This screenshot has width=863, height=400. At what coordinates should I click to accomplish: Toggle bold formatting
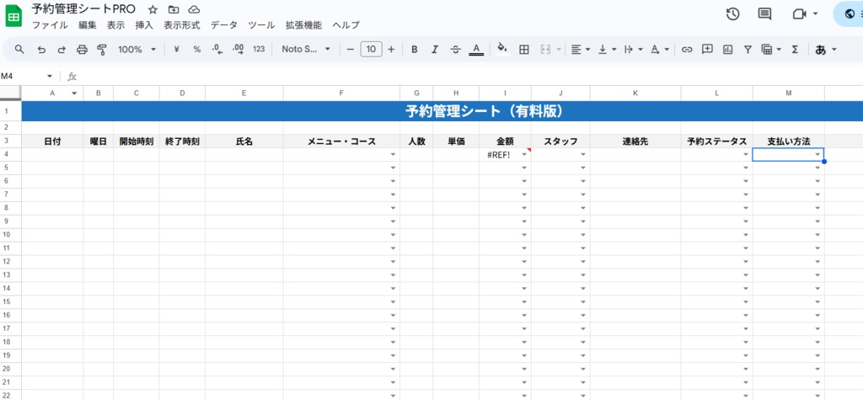pos(415,50)
